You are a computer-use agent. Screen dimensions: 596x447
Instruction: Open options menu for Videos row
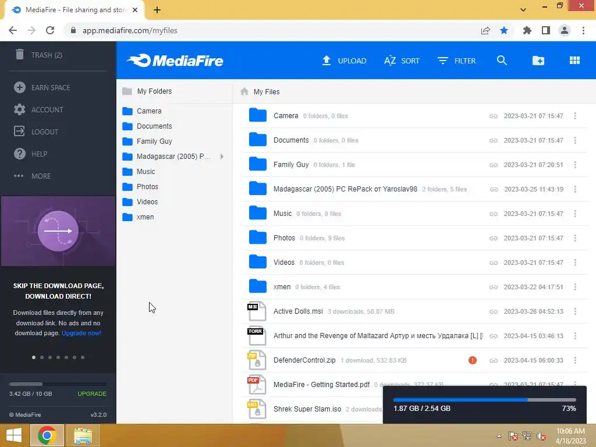click(575, 262)
